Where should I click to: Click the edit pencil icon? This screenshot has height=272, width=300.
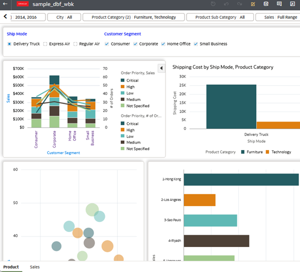click(253, 4)
